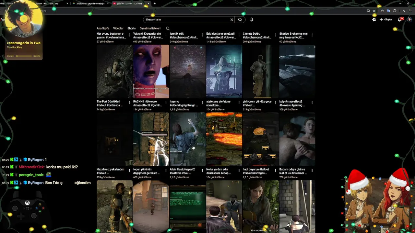Viewport: 415px width, 233px height.
Task: Open more options for Hazırlıksız yakalandım short
Action: coord(129,171)
